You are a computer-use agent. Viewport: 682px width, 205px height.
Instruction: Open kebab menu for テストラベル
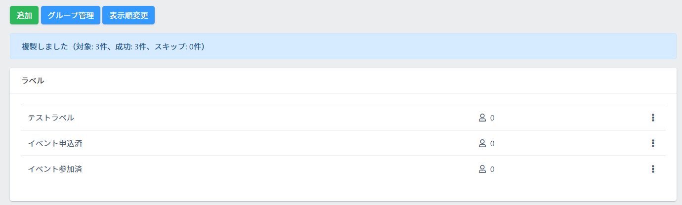tap(653, 118)
